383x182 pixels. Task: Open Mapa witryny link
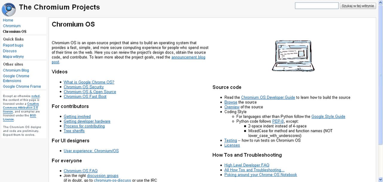click(x=13, y=57)
